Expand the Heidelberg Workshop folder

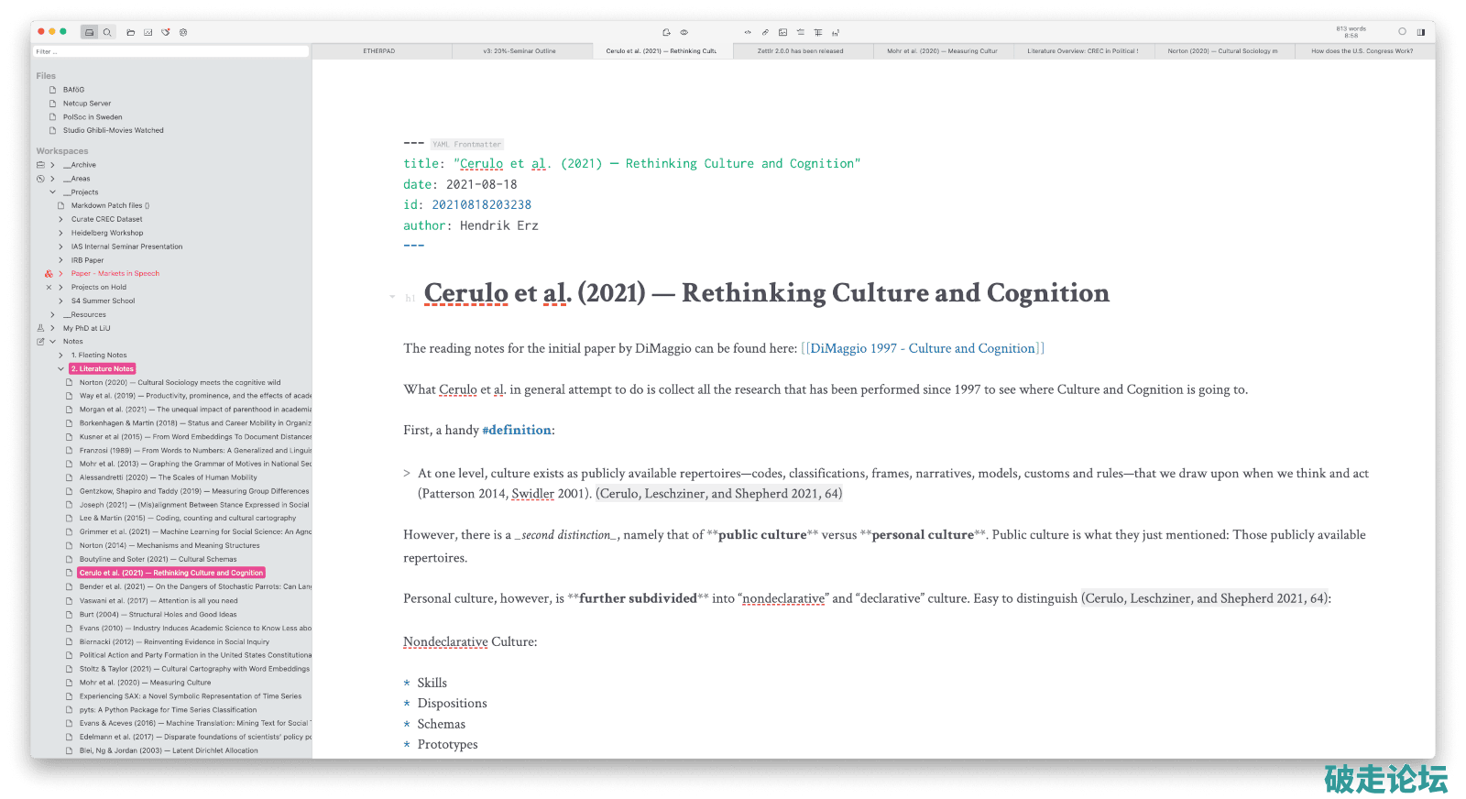[61, 233]
